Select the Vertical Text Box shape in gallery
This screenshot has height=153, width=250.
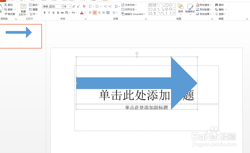[x=154, y=5]
